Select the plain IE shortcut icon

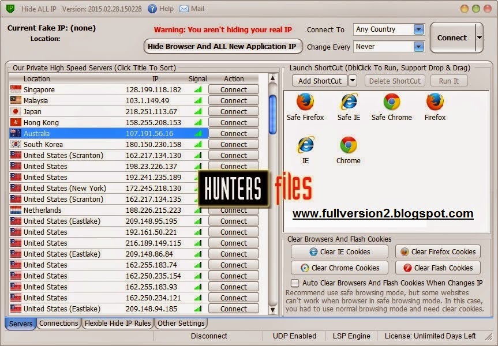[305, 145]
